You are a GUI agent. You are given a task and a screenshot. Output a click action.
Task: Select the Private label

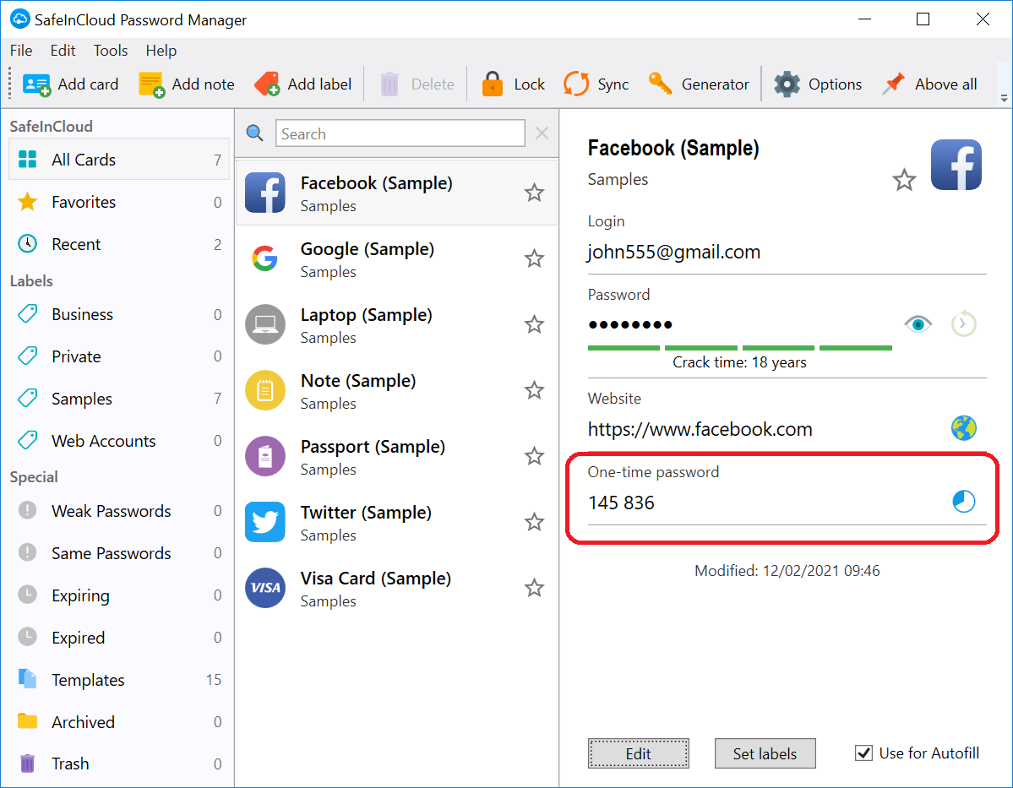[x=119, y=356]
